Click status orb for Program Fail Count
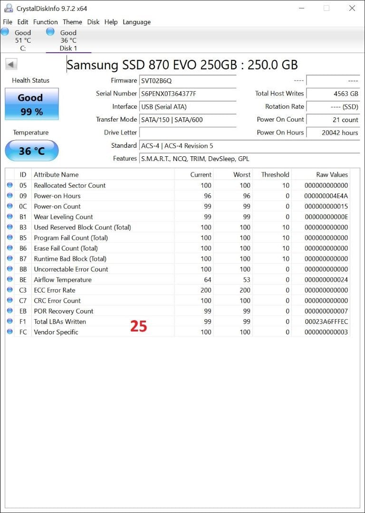Screen dimensions: 365x513 pos(10,237)
